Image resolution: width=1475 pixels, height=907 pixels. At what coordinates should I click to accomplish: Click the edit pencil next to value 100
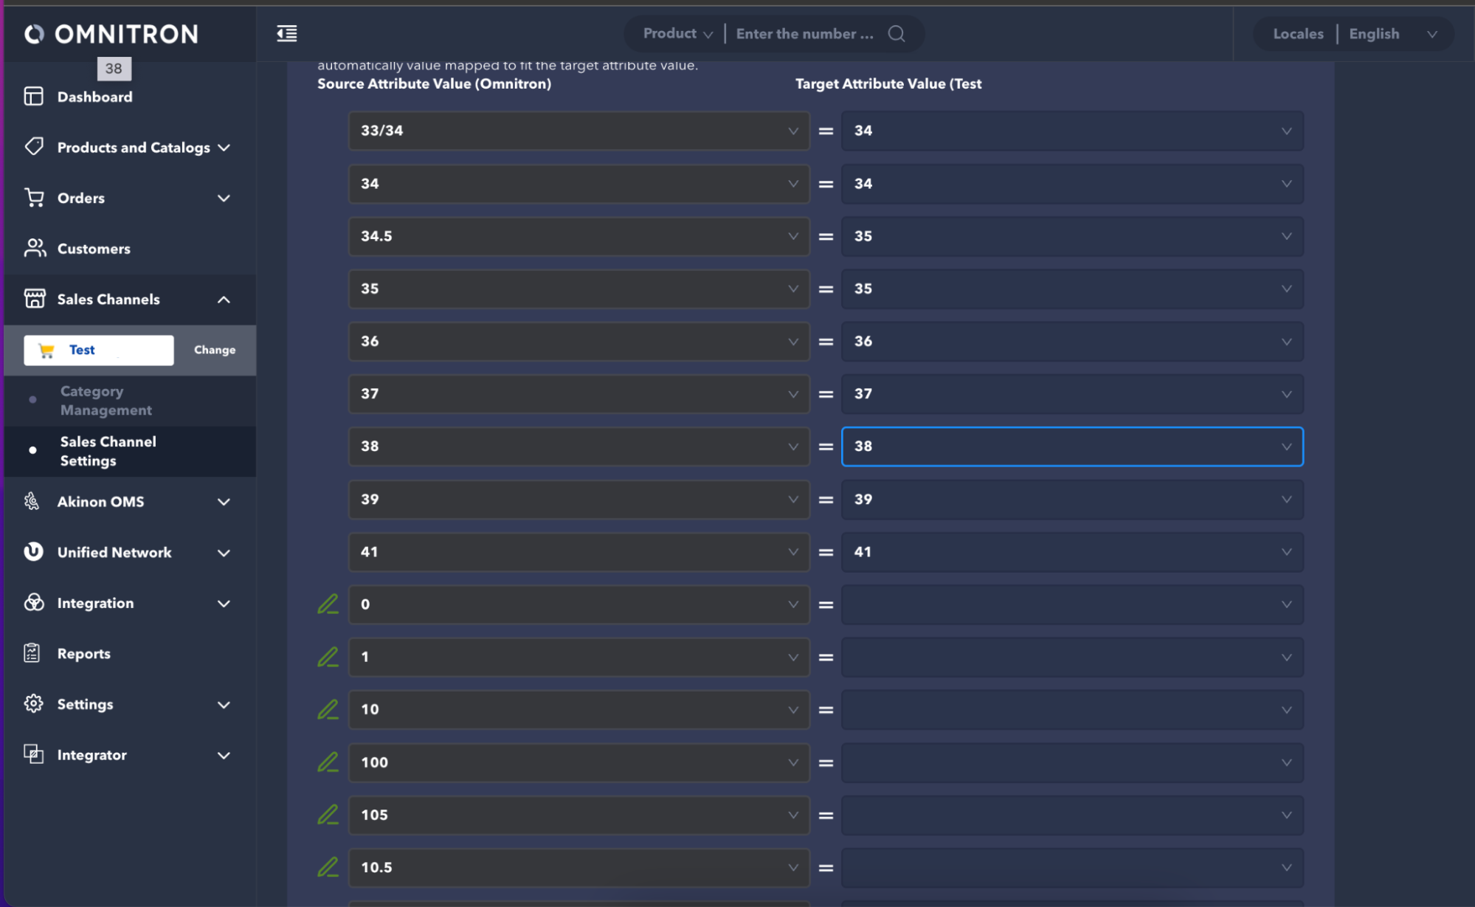[328, 762]
